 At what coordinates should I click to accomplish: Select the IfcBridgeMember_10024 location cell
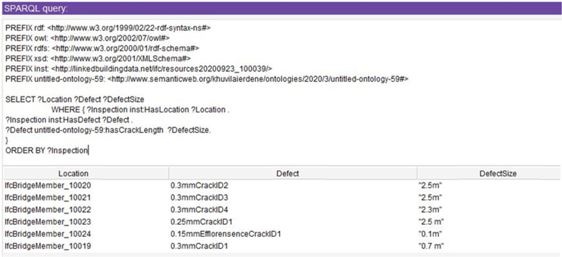click(48, 234)
